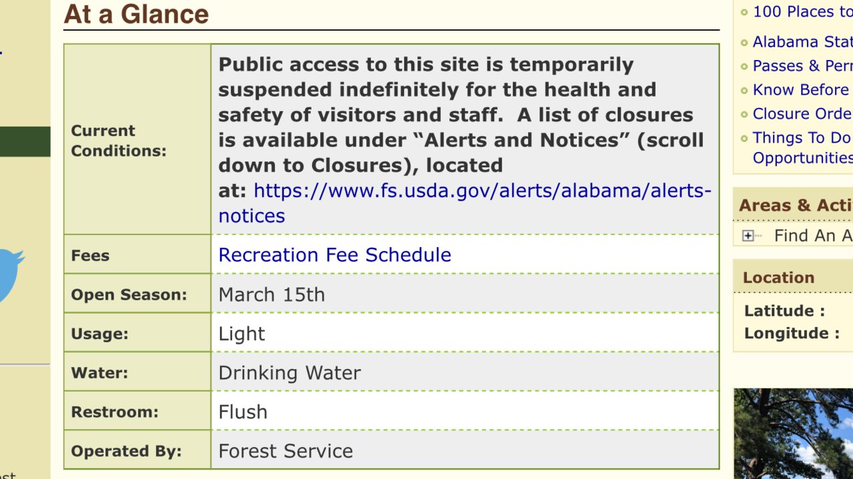Click the At a Glance heading
This screenshot has width=853, height=479.
pos(136,14)
